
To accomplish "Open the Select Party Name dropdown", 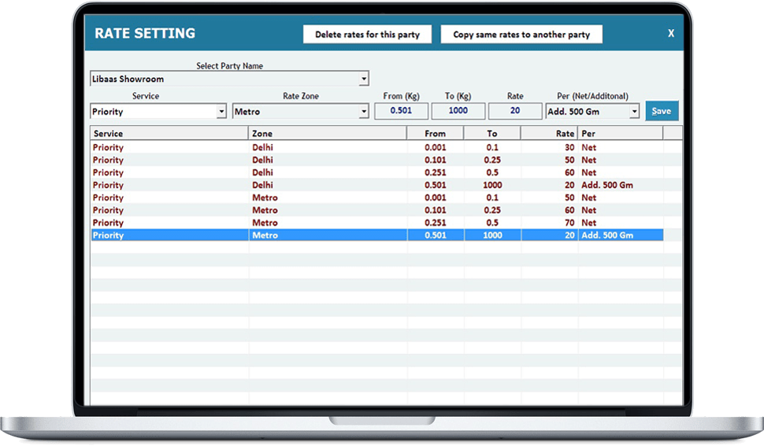I will coord(363,79).
